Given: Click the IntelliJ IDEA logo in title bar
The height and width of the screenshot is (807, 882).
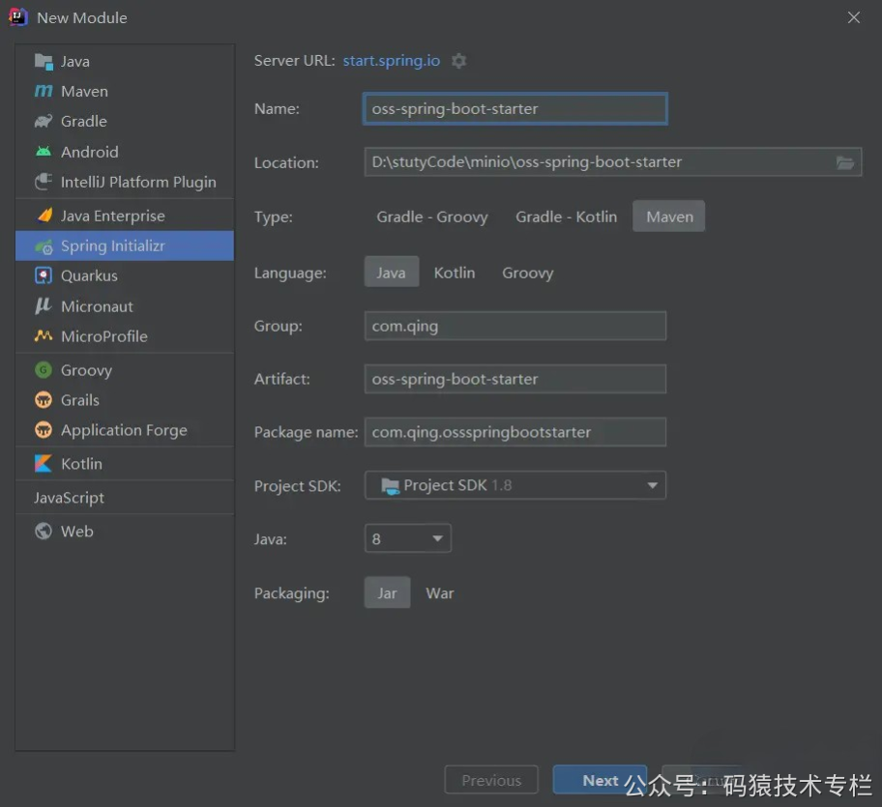Looking at the screenshot, I should pos(18,16).
